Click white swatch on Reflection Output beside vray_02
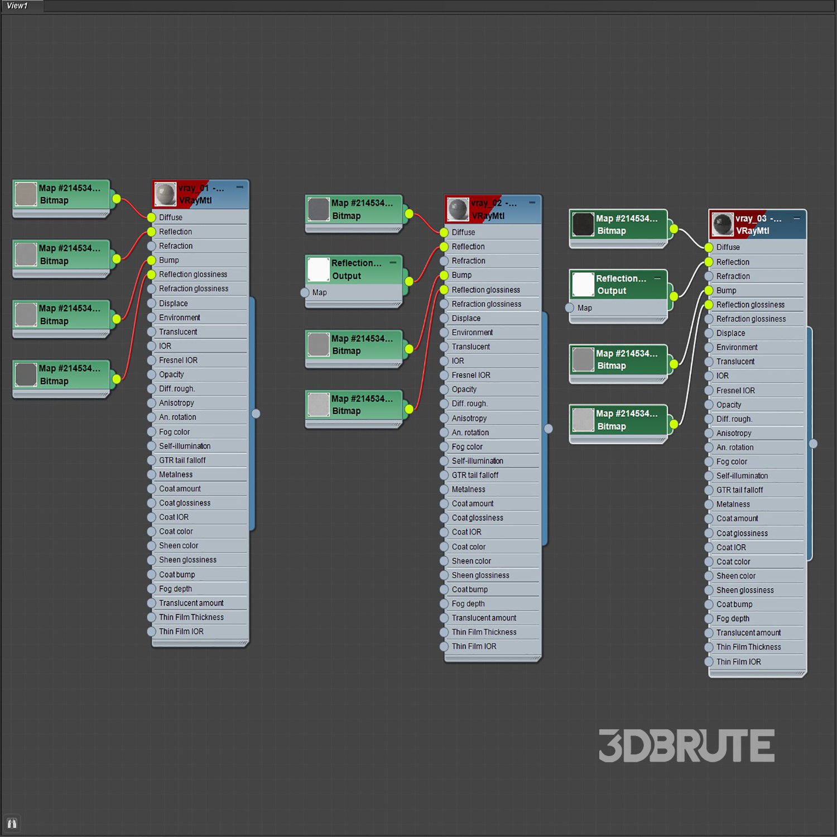The image size is (837, 837). click(x=319, y=270)
